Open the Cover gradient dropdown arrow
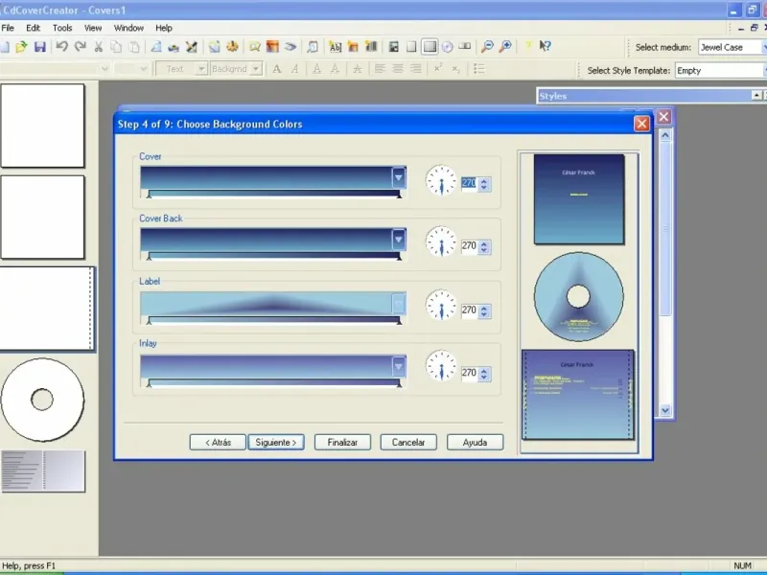767x575 pixels. (x=399, y=177)
